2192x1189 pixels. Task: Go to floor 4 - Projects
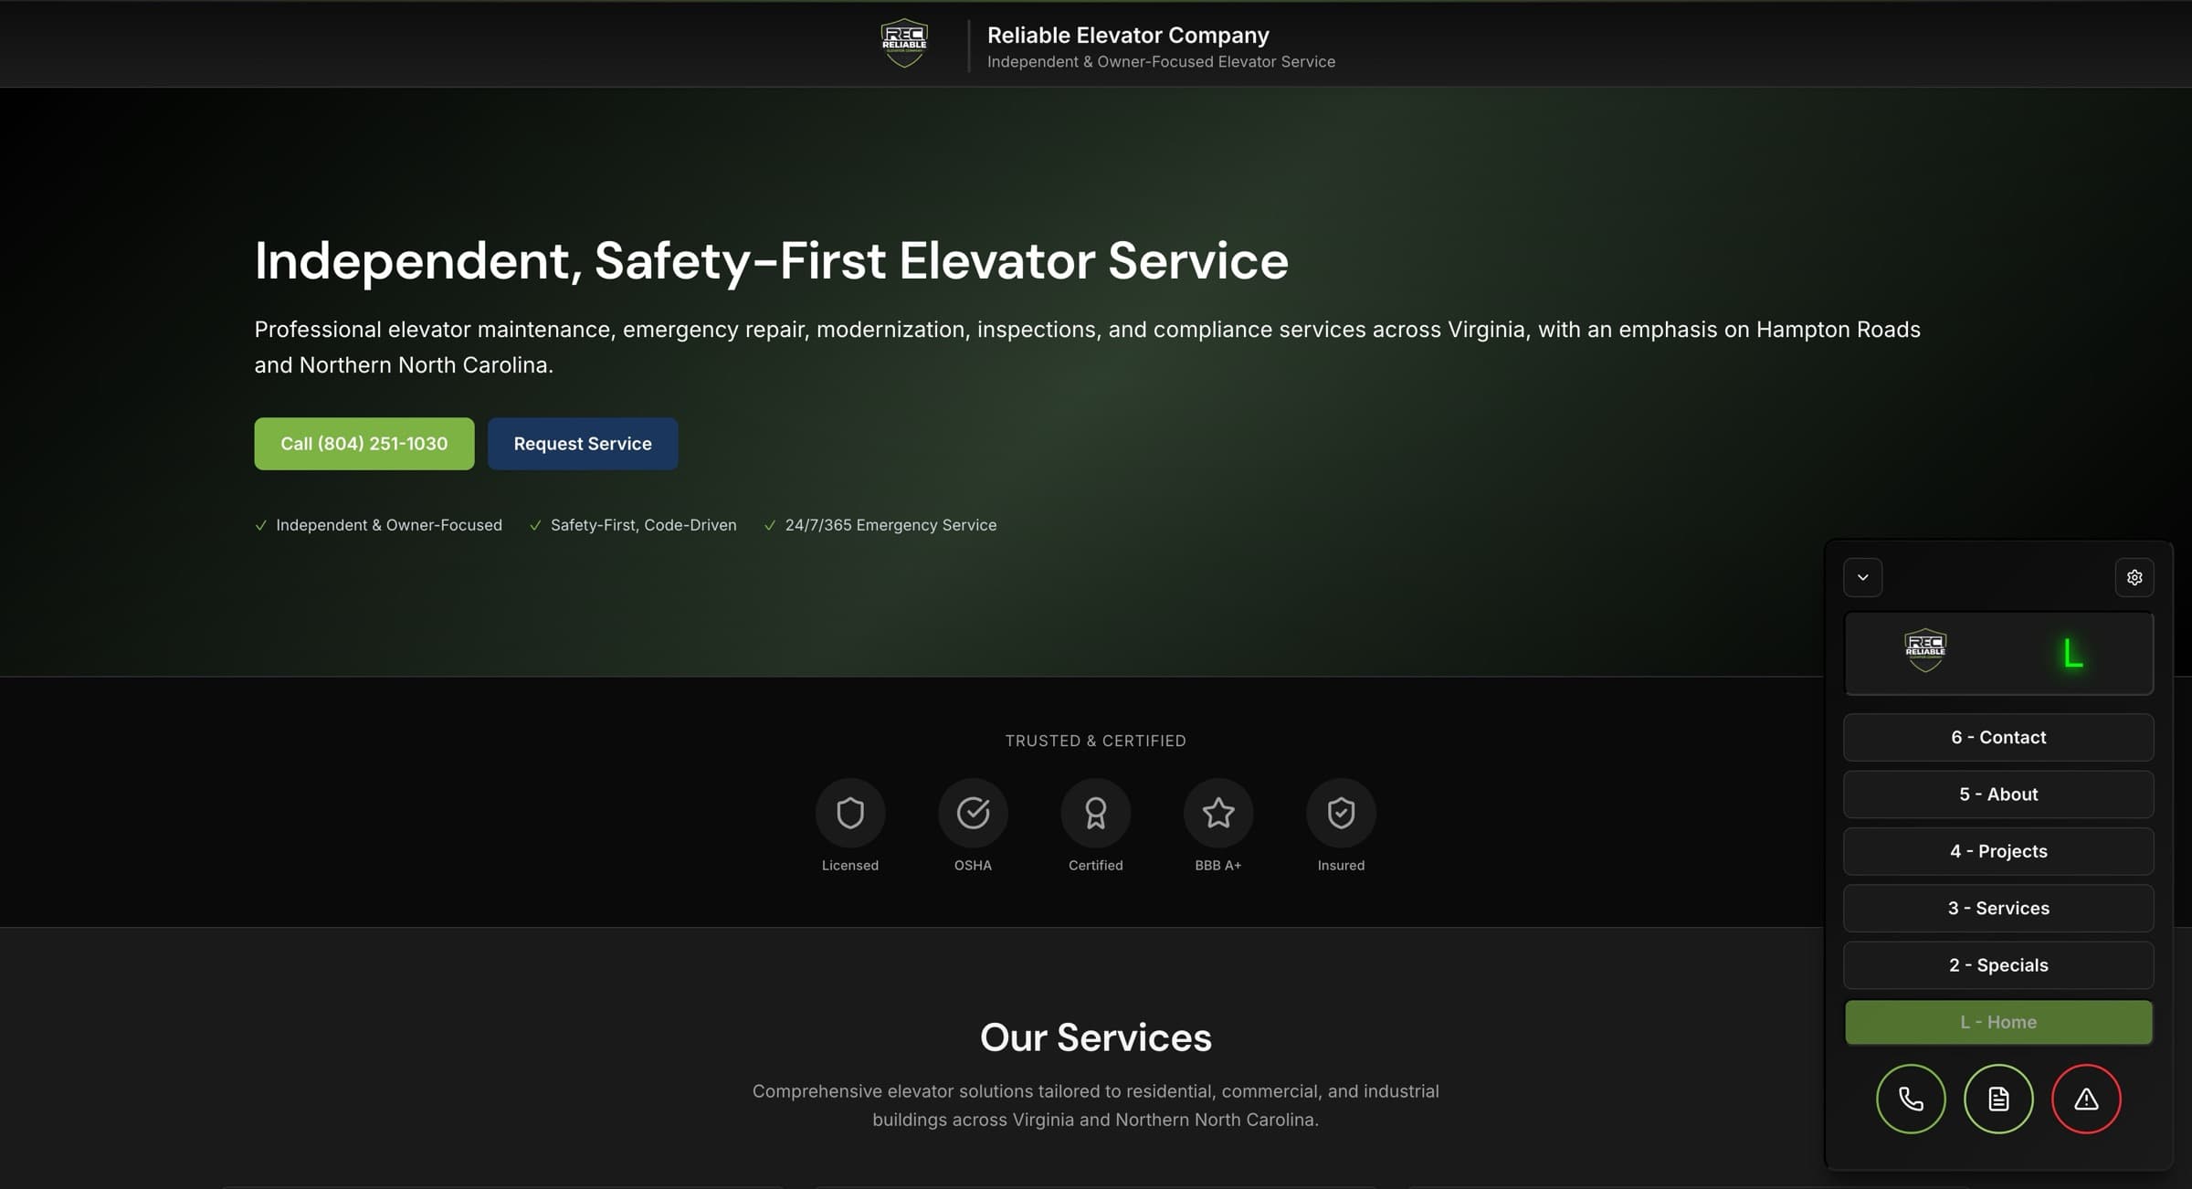1998,851
